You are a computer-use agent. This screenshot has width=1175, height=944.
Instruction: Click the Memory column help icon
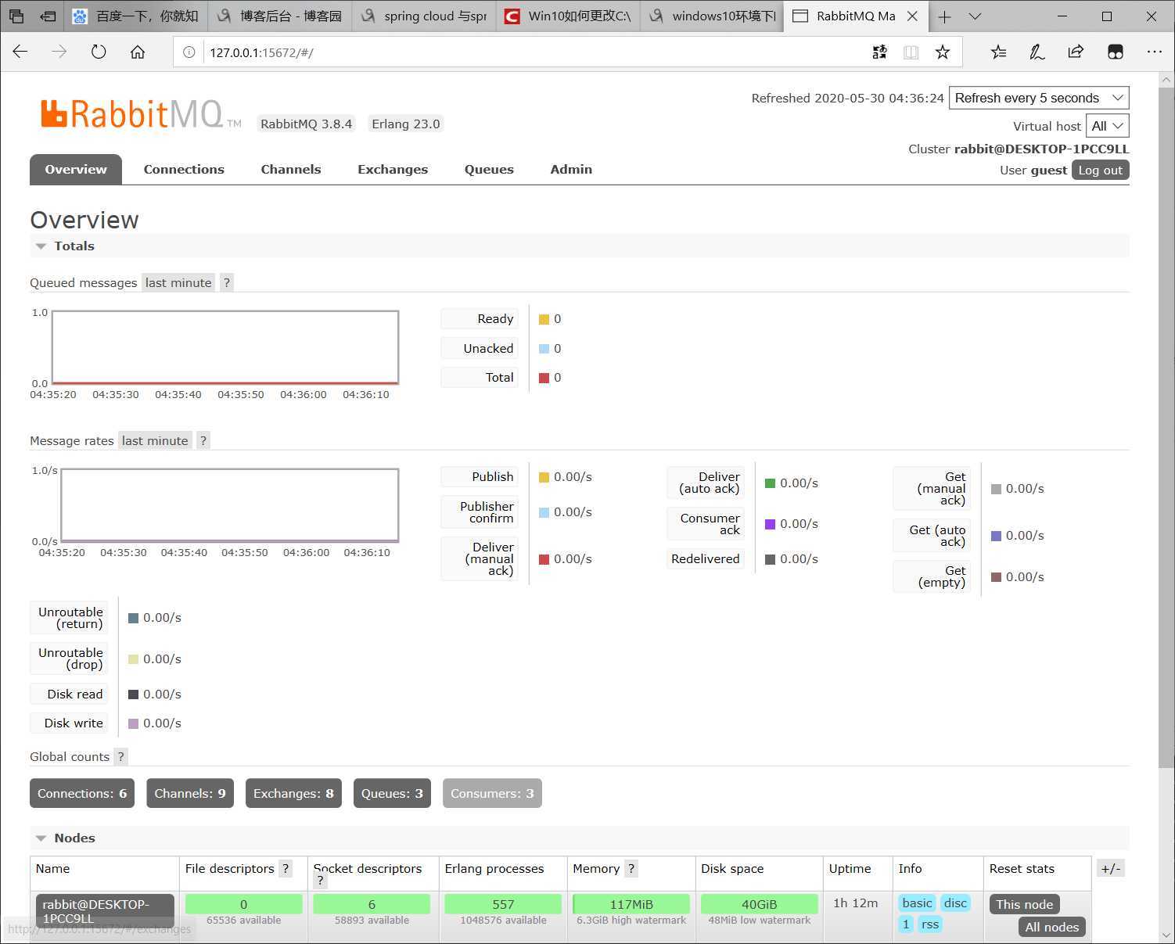(631, 869)
